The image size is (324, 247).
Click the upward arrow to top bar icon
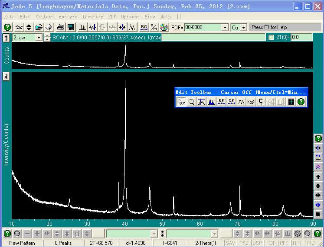coord(318,176)
